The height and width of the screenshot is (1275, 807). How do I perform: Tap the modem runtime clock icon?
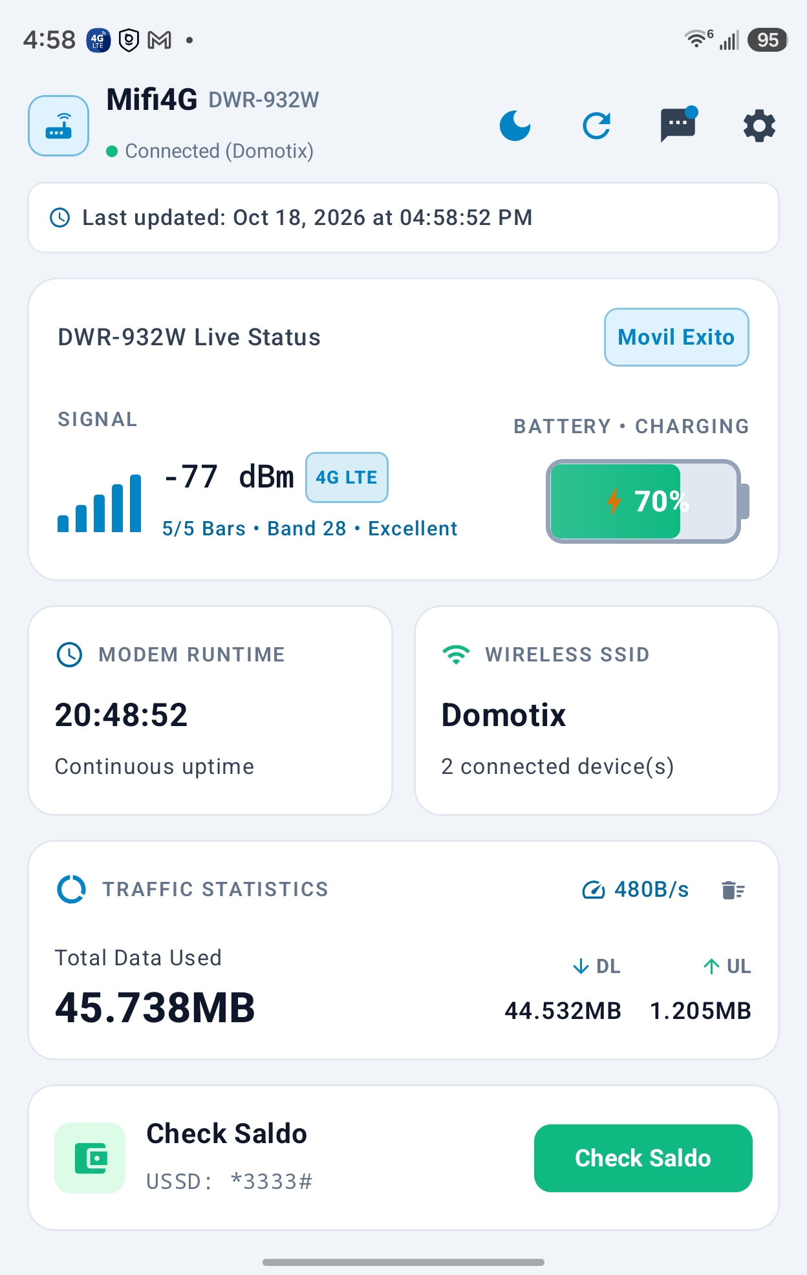coord(69,654)
